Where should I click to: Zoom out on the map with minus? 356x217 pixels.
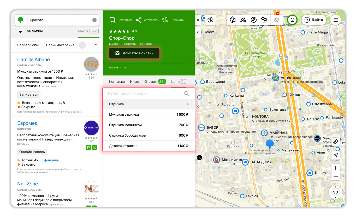(336, 177)
